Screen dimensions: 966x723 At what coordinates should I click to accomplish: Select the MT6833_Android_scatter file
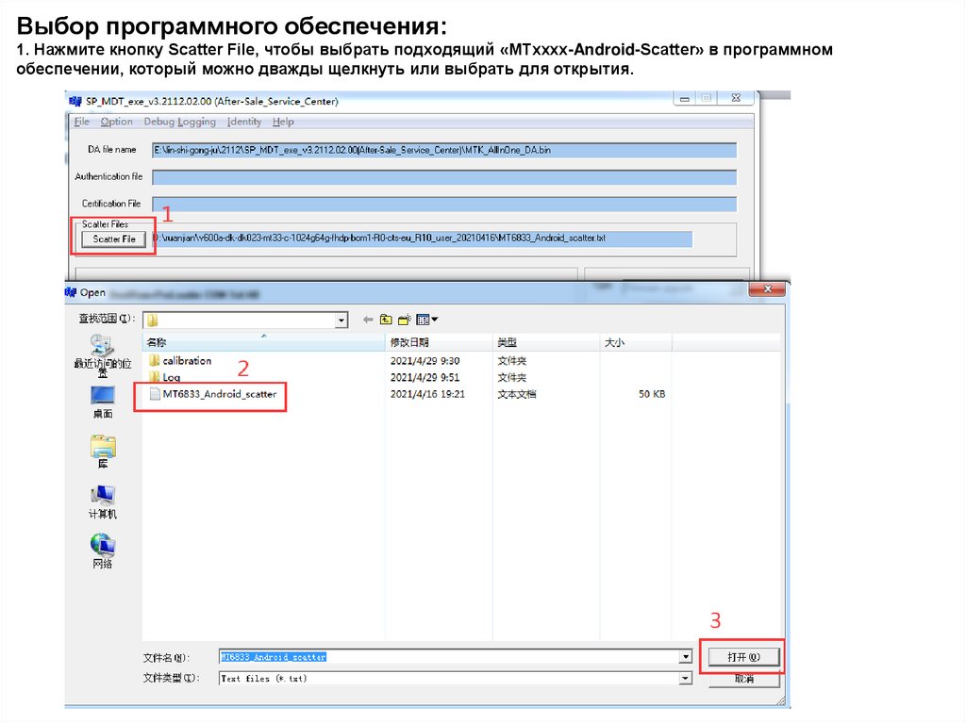212,394
